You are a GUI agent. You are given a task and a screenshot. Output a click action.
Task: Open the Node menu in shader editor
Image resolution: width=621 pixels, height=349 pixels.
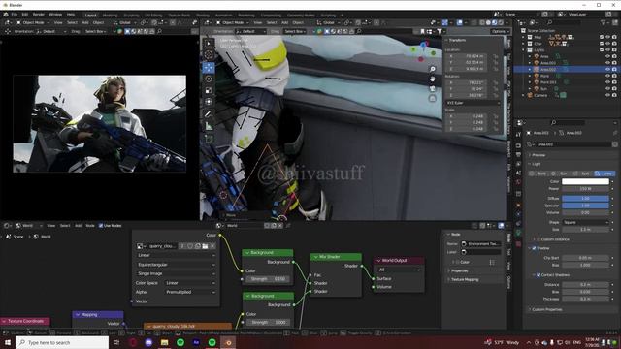coord(90,226)
